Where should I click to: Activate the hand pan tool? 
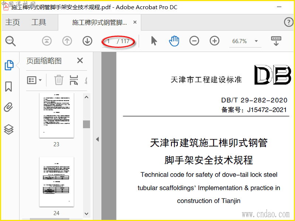(174, 41)
